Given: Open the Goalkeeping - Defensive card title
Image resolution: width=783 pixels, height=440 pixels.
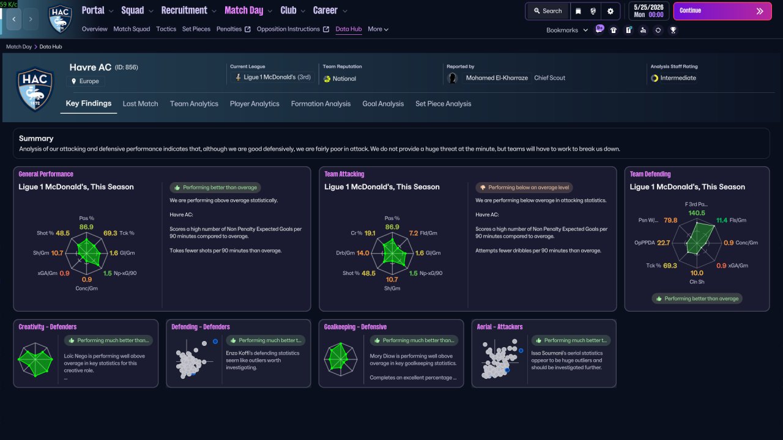Looking at the screenshot, I should tap(355, 327).
